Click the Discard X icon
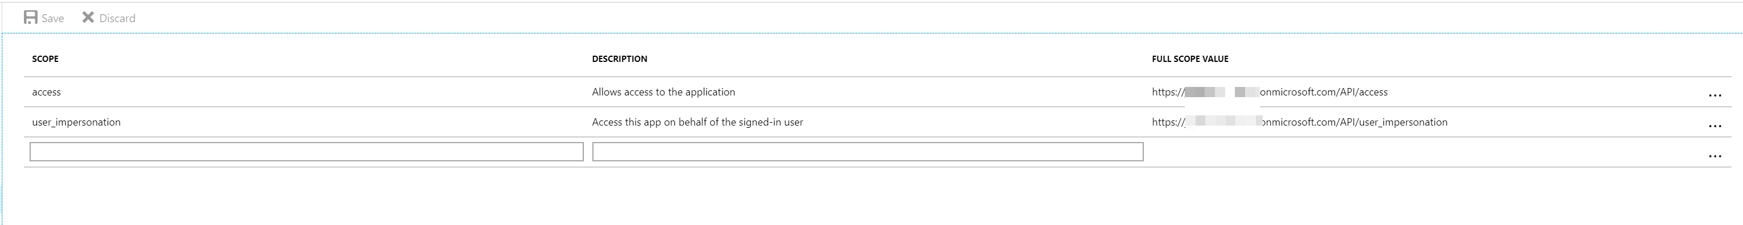Image resolution: width=1743 pixels, height=225 pixels. tap(88, 17)
